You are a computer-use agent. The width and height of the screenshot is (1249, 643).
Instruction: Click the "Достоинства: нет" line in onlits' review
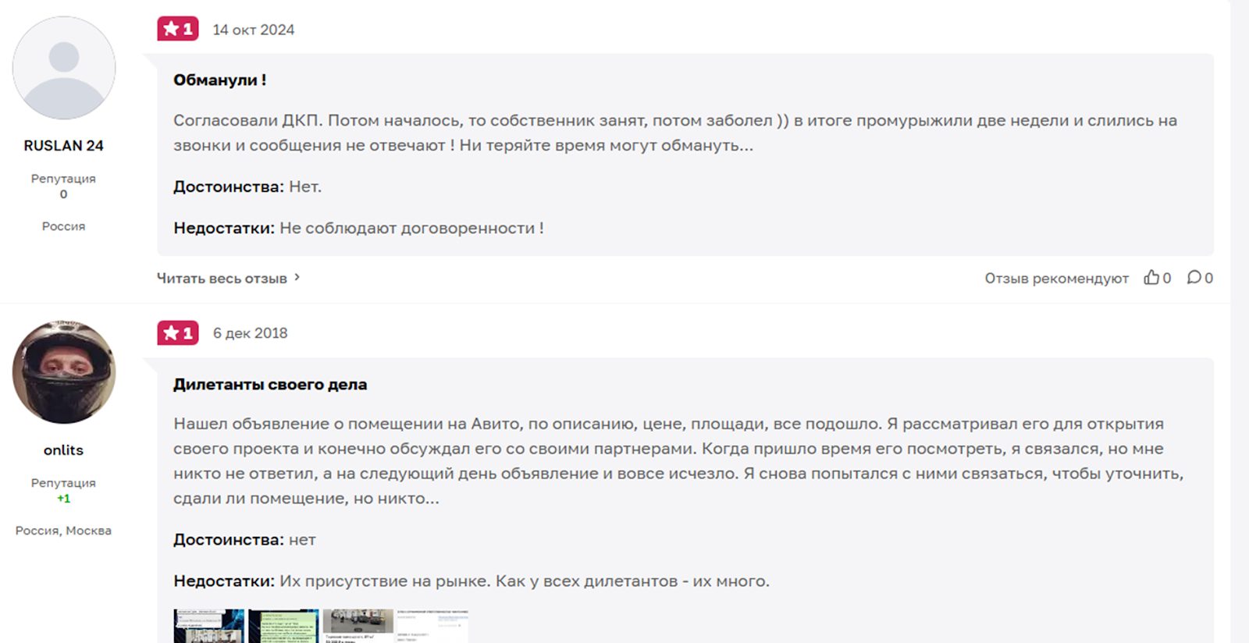[x=244, y=539]
